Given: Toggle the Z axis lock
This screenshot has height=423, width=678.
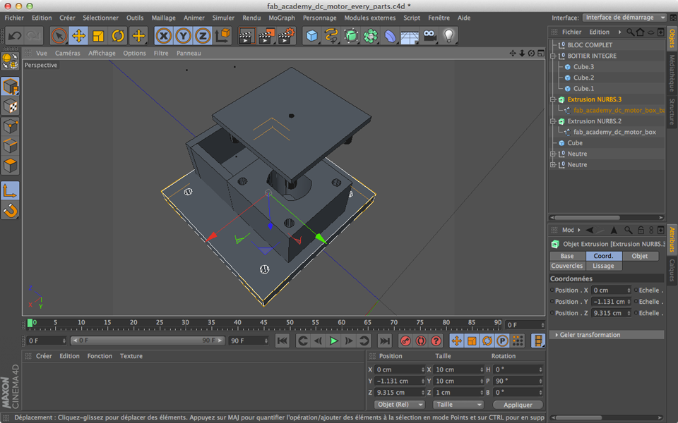Looking at the screenshot, I should click(203, 35).
